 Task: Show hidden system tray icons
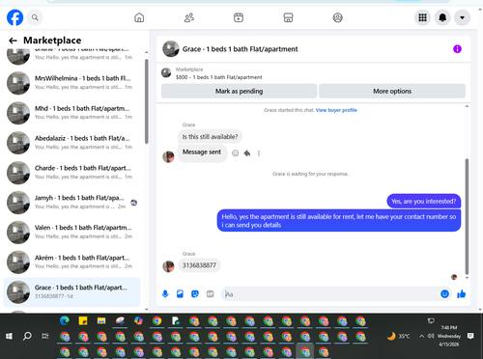pyautogui.click(x=421, y=336)
